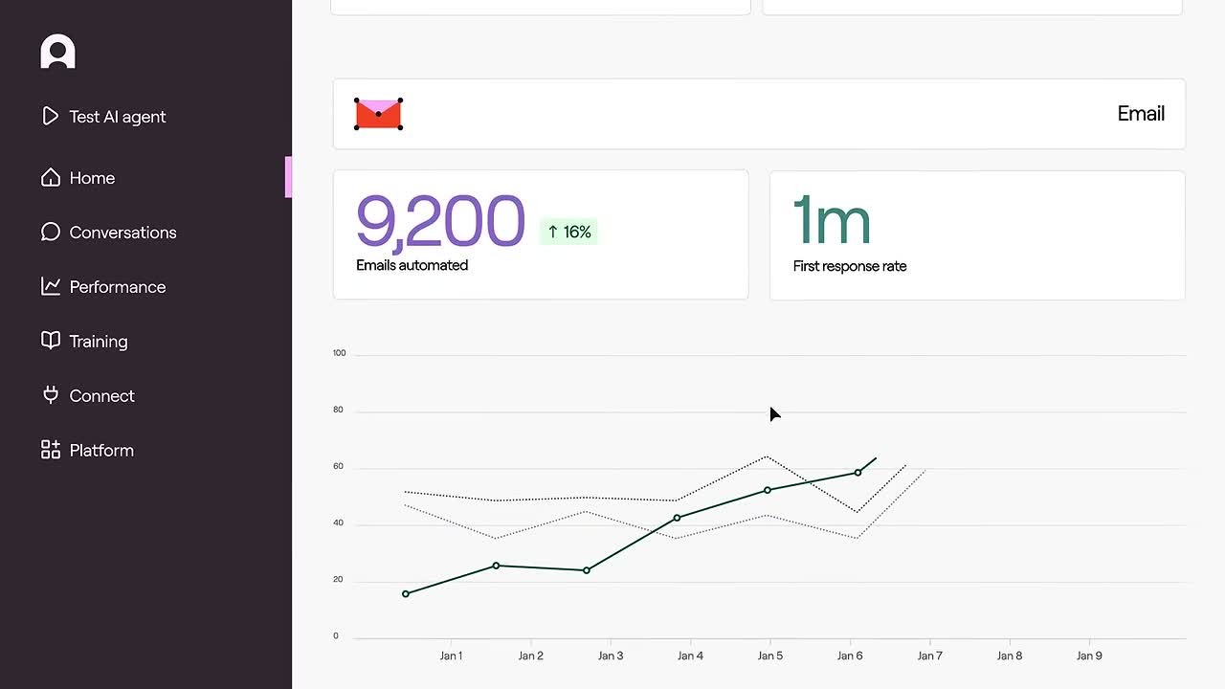
Task: Click the red envelope Email icon
Action: 378,114
